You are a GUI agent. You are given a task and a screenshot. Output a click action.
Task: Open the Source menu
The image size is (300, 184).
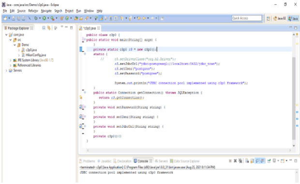click(x=21, y=11)
